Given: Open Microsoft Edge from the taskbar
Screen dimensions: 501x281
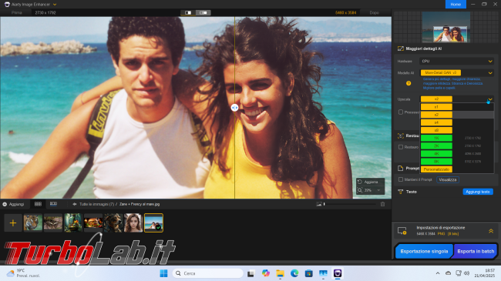Looking at the screenshot, I should pyautogui.click(x=294, y=273).
